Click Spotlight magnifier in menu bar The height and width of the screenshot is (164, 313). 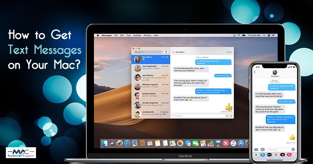[x=264, y=35]
